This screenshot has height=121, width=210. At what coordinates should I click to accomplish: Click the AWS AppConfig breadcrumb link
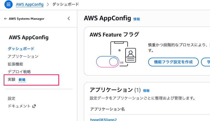[x=30, y=4]
